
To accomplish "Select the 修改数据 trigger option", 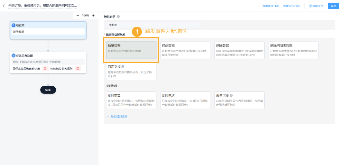I will 185,50.
